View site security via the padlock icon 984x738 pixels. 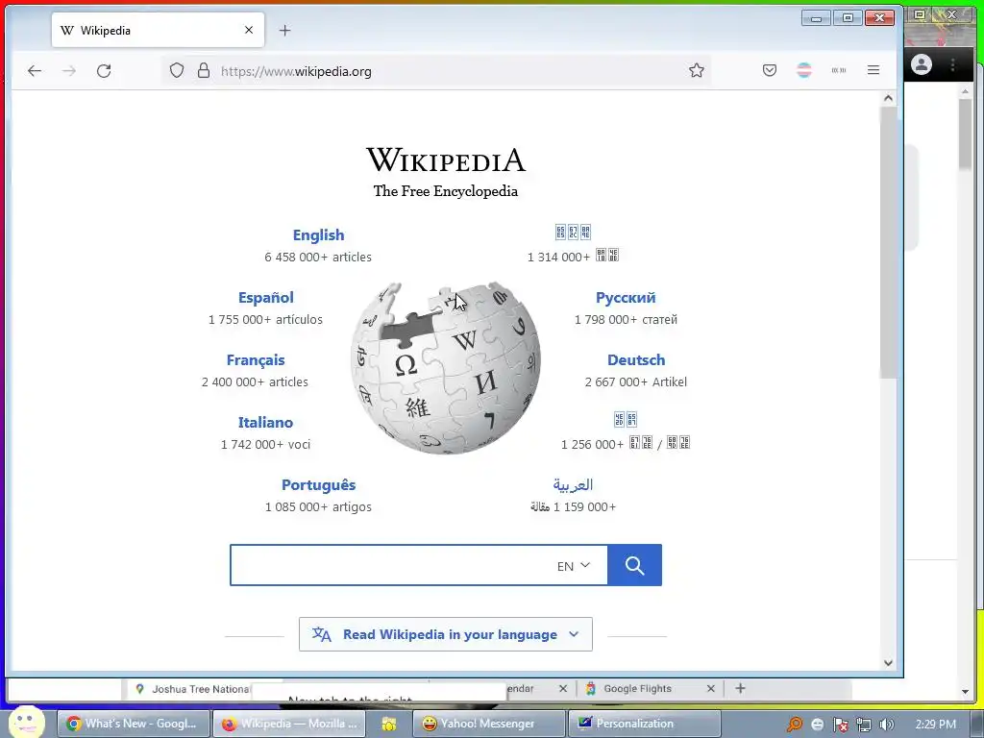204,71
